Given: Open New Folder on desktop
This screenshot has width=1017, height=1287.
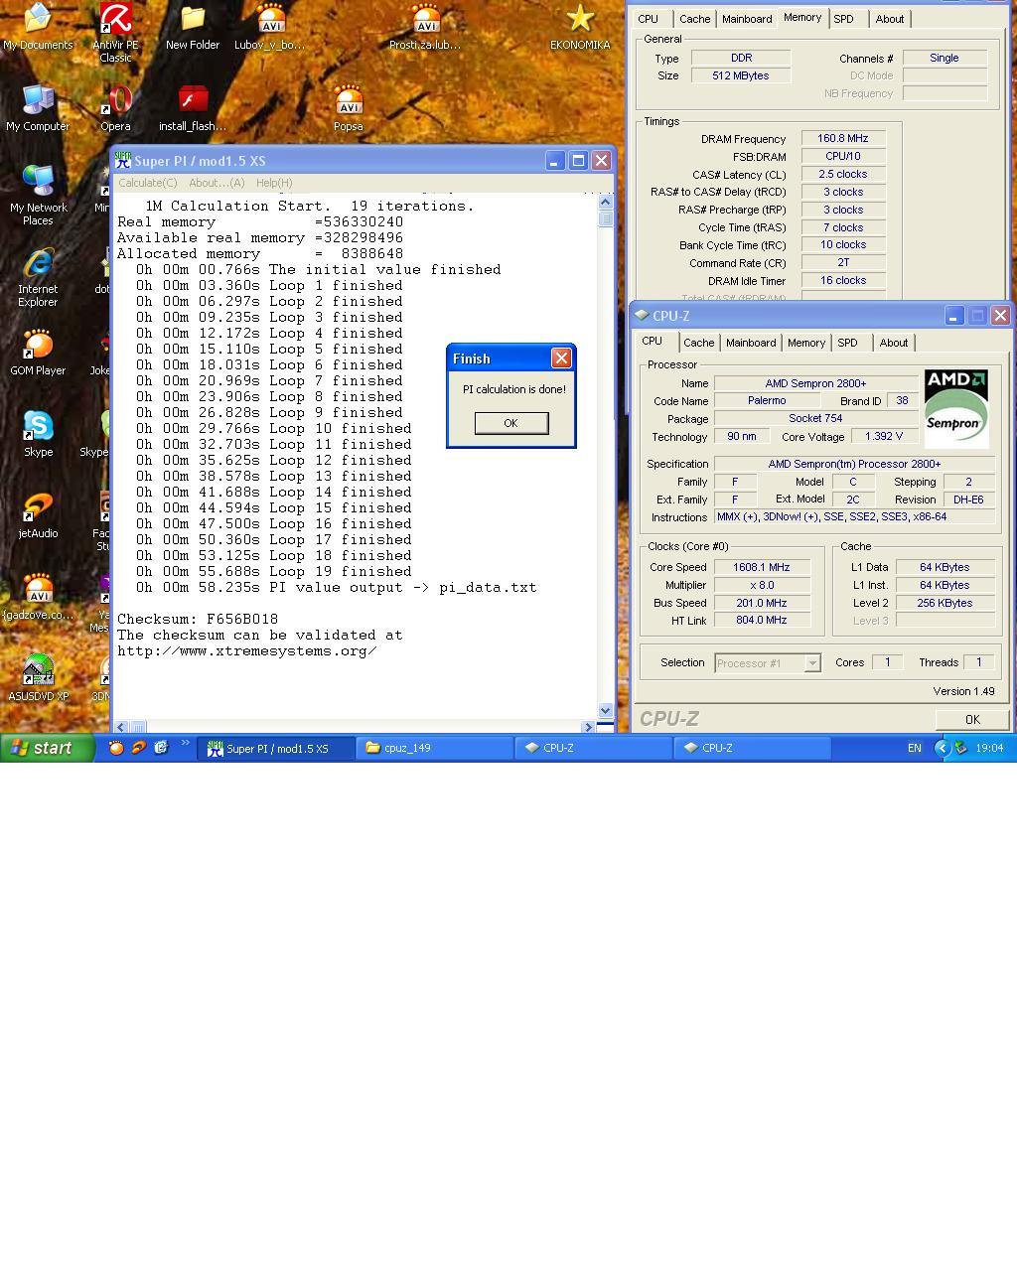Looking at the screenshot, I should (x=193, y=27).
